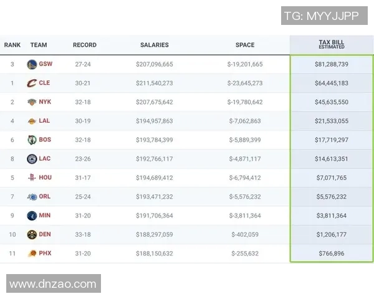Screen dimensions: 374x299
Task: Open the GSW team link
Action: coord(46,64)
